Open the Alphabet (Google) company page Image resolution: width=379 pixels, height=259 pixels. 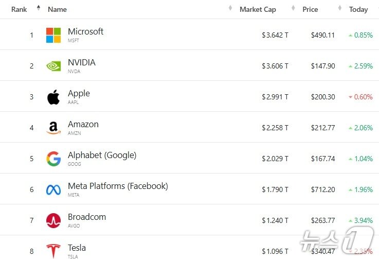(102, 155)
